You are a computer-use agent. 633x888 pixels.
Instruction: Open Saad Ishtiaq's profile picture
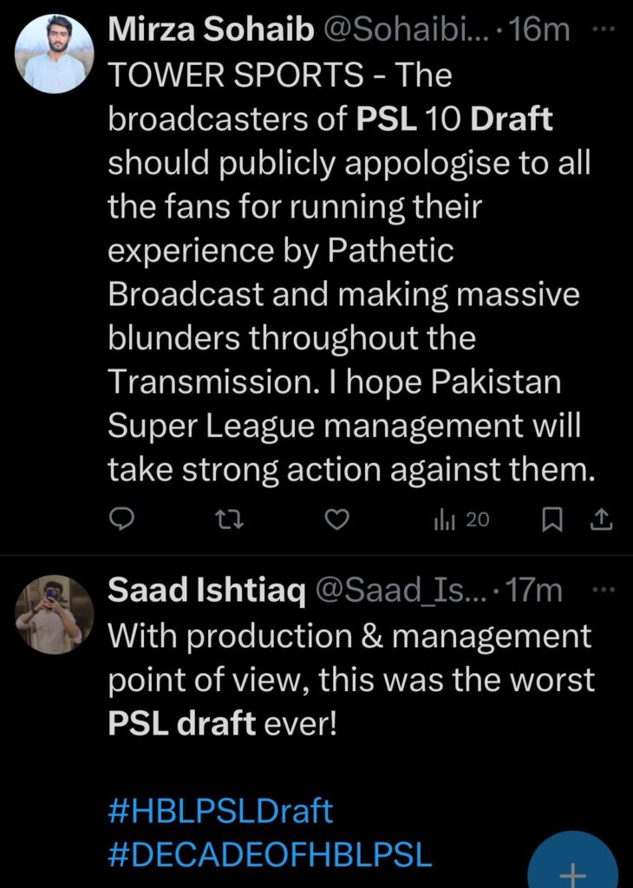[55, 614]
